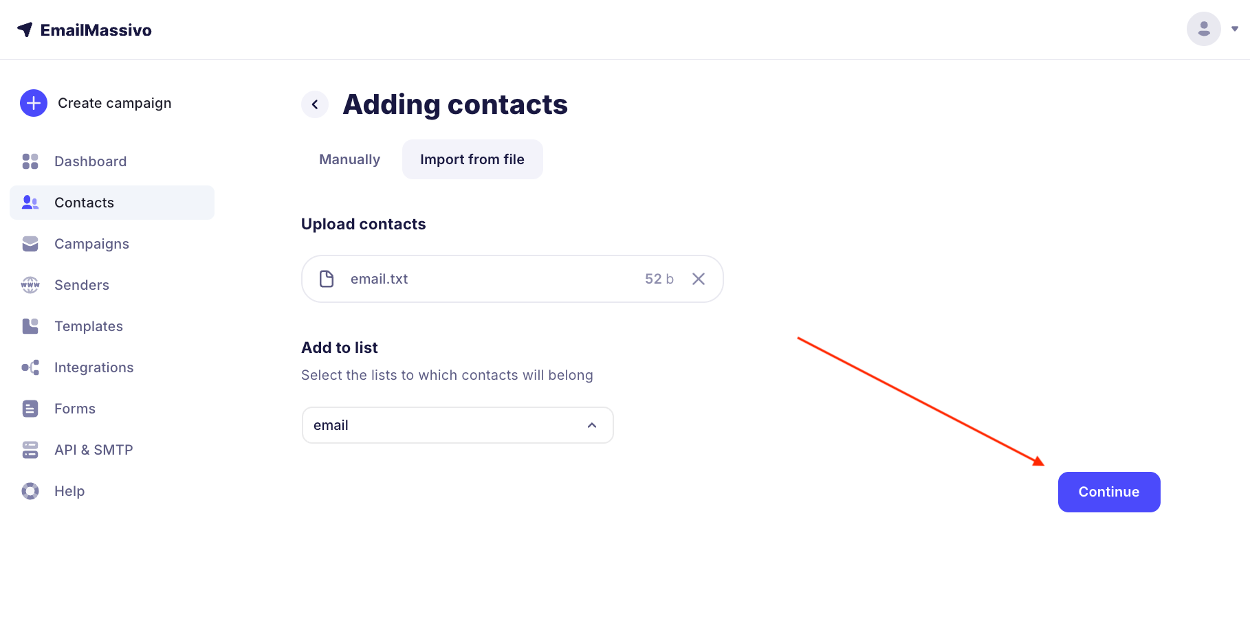Click the Templates sidebar icon
Image resolution: width=1250 pixels, height=625 pixels.
30,326
